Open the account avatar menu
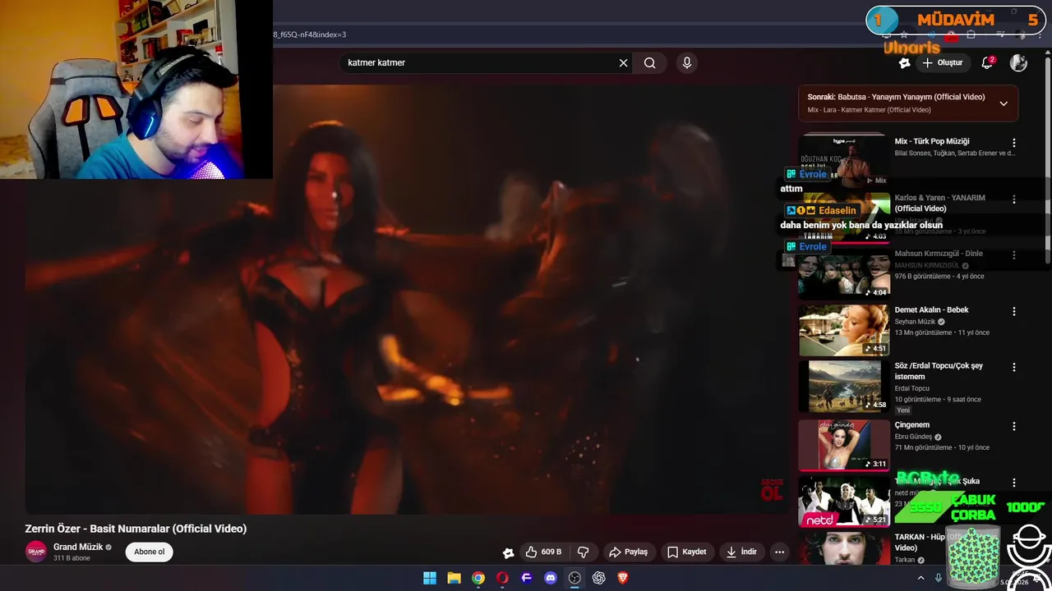Image resolution: width=1052 pixels, height=591 pixels. [1018, 62]
